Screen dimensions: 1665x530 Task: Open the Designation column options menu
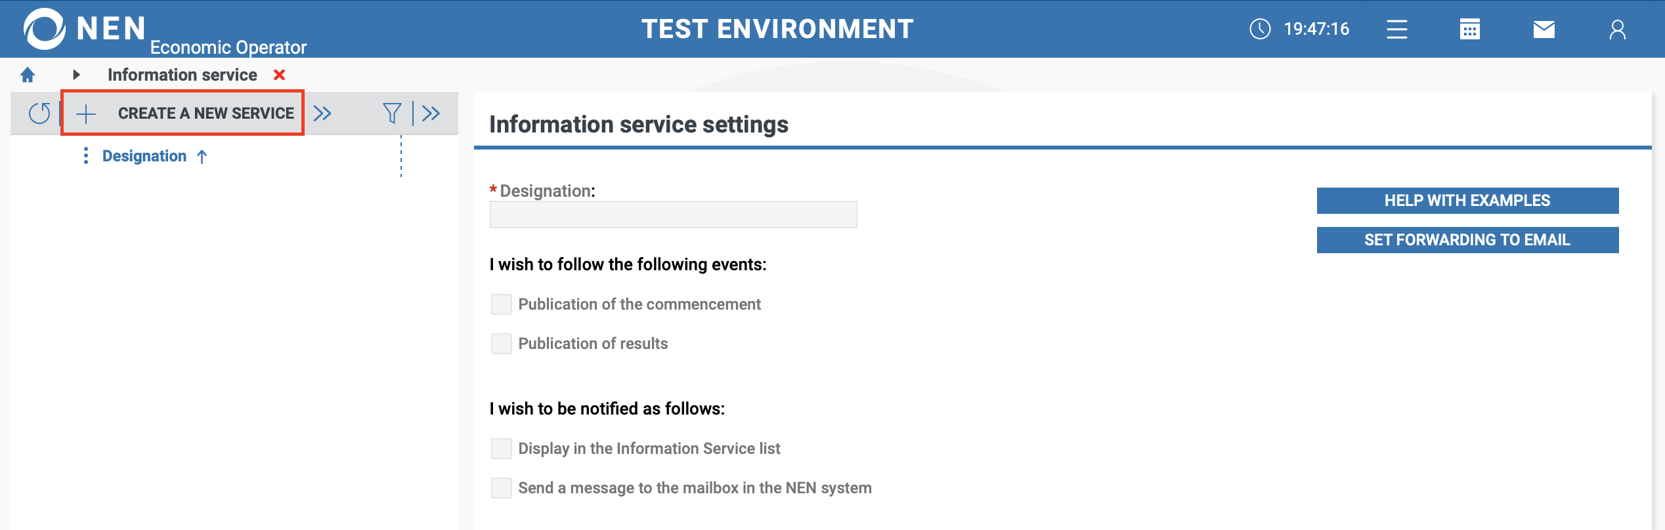(x=86, y=156)
